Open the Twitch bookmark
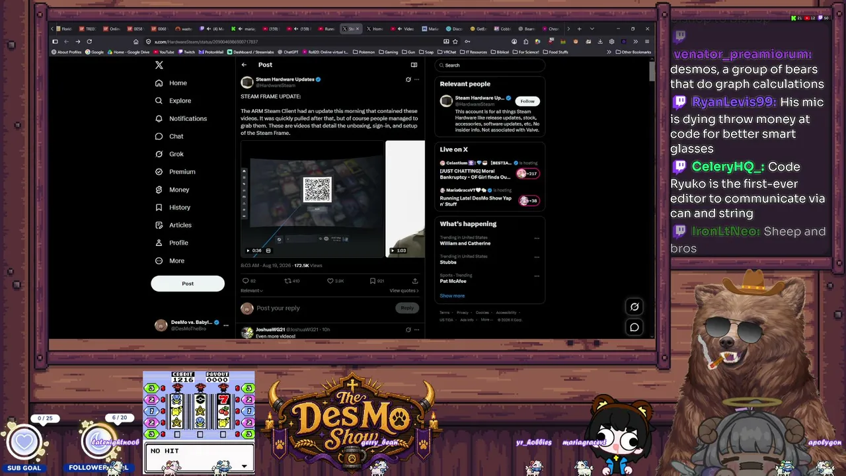 [x=186, y=52]
